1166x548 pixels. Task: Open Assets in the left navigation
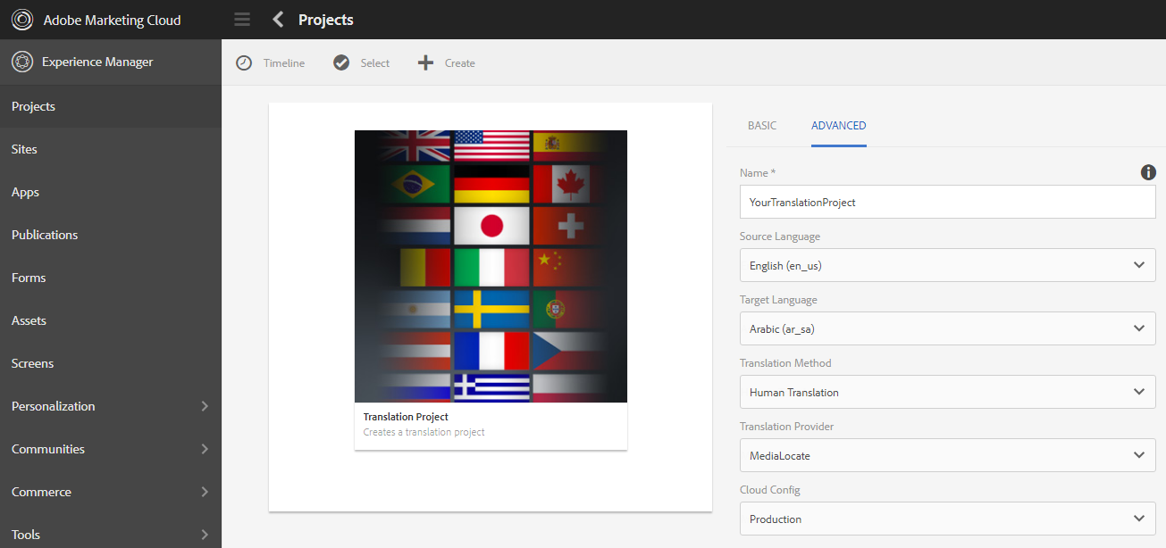coord(29,320)
